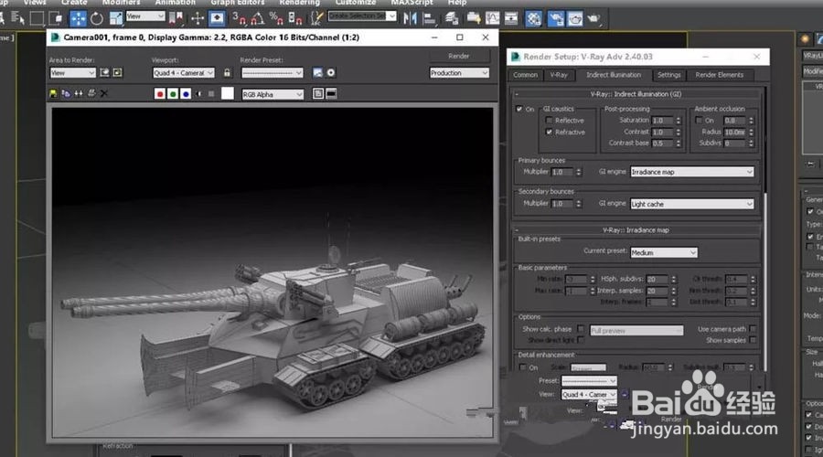Screen dimensions: 823x457
Task: Check the Show calc. phase checkbox
Action: pos(580,329)
